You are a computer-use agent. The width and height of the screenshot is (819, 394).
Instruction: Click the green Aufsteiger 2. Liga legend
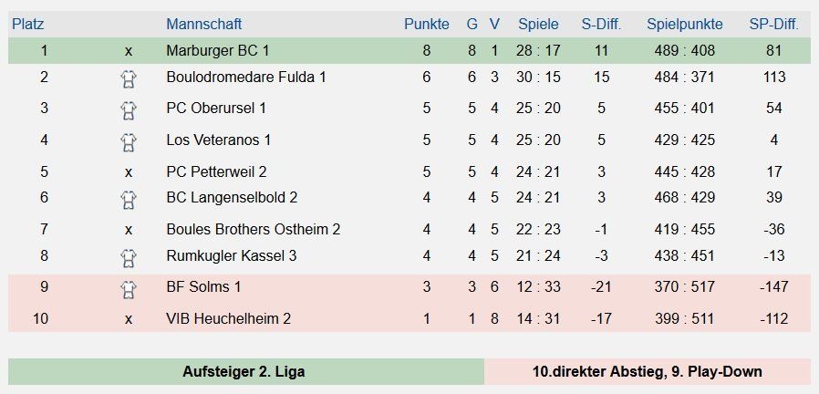244,371
